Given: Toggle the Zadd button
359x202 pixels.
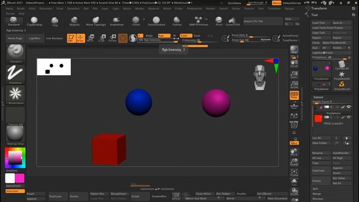Looking at the screenshot, I should coord(186,35).
